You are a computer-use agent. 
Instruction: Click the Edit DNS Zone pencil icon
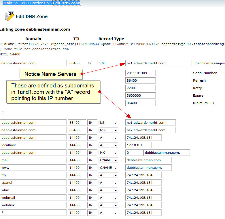click(9, 16)
